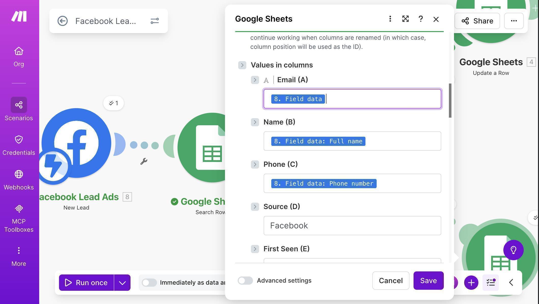Toggle Advanced settings on
539x304 pixels.
(245, 281)
